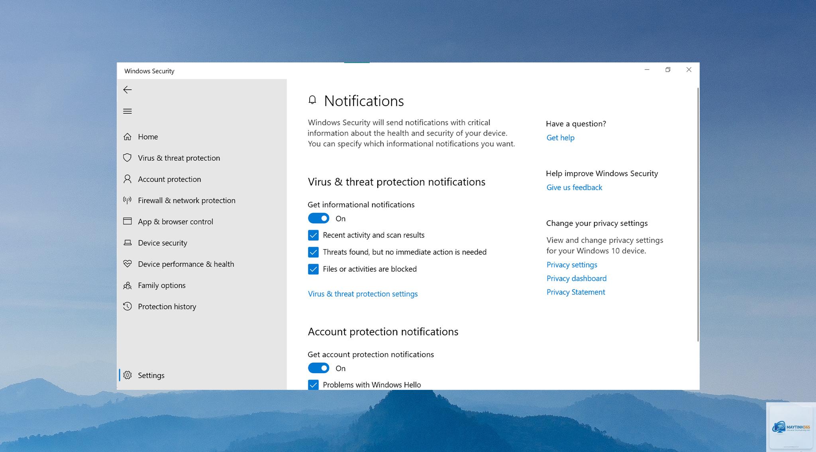This screenshot has width=816, height=452.
Task: Go back using the back arrow
Action: click(x=127, y=90)
